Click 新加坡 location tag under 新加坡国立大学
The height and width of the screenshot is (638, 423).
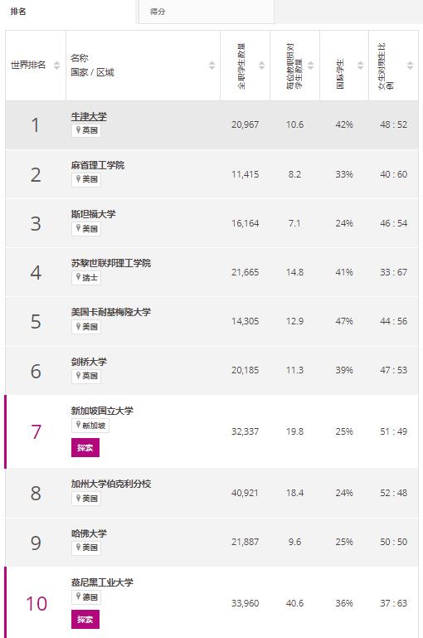point(90,426)
